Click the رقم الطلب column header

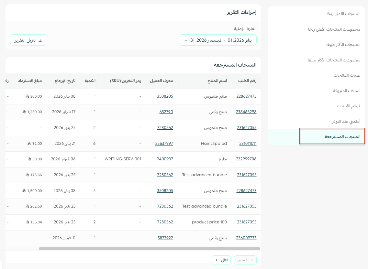pos(247,81)
